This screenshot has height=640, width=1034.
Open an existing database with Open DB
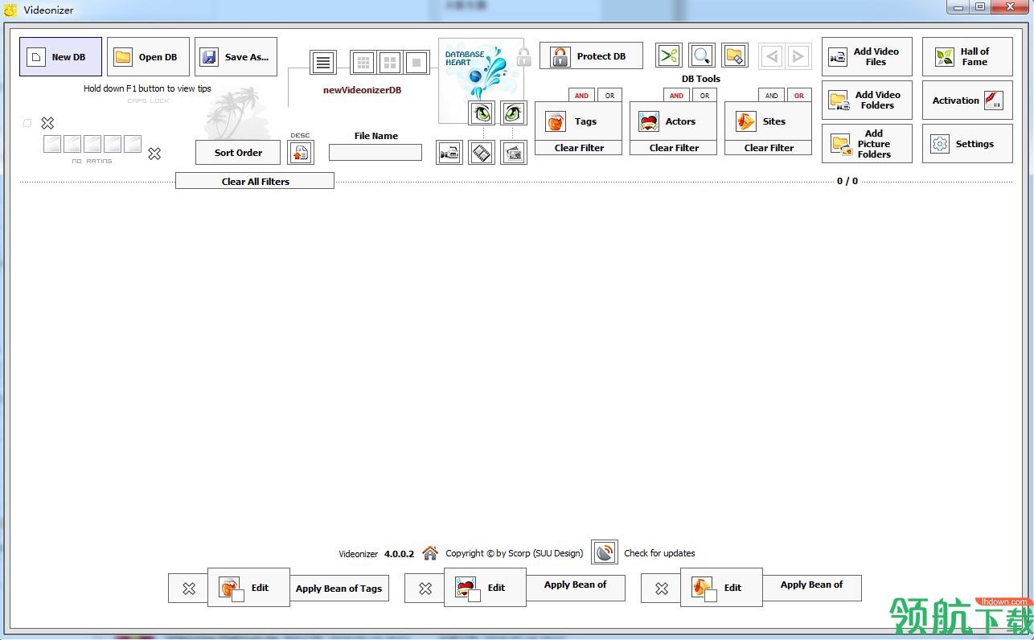click(148, 57)
